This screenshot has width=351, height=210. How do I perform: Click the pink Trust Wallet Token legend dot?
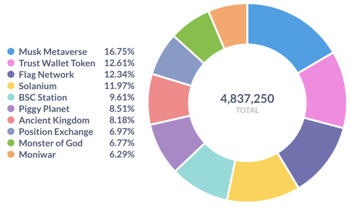(11, 63)
